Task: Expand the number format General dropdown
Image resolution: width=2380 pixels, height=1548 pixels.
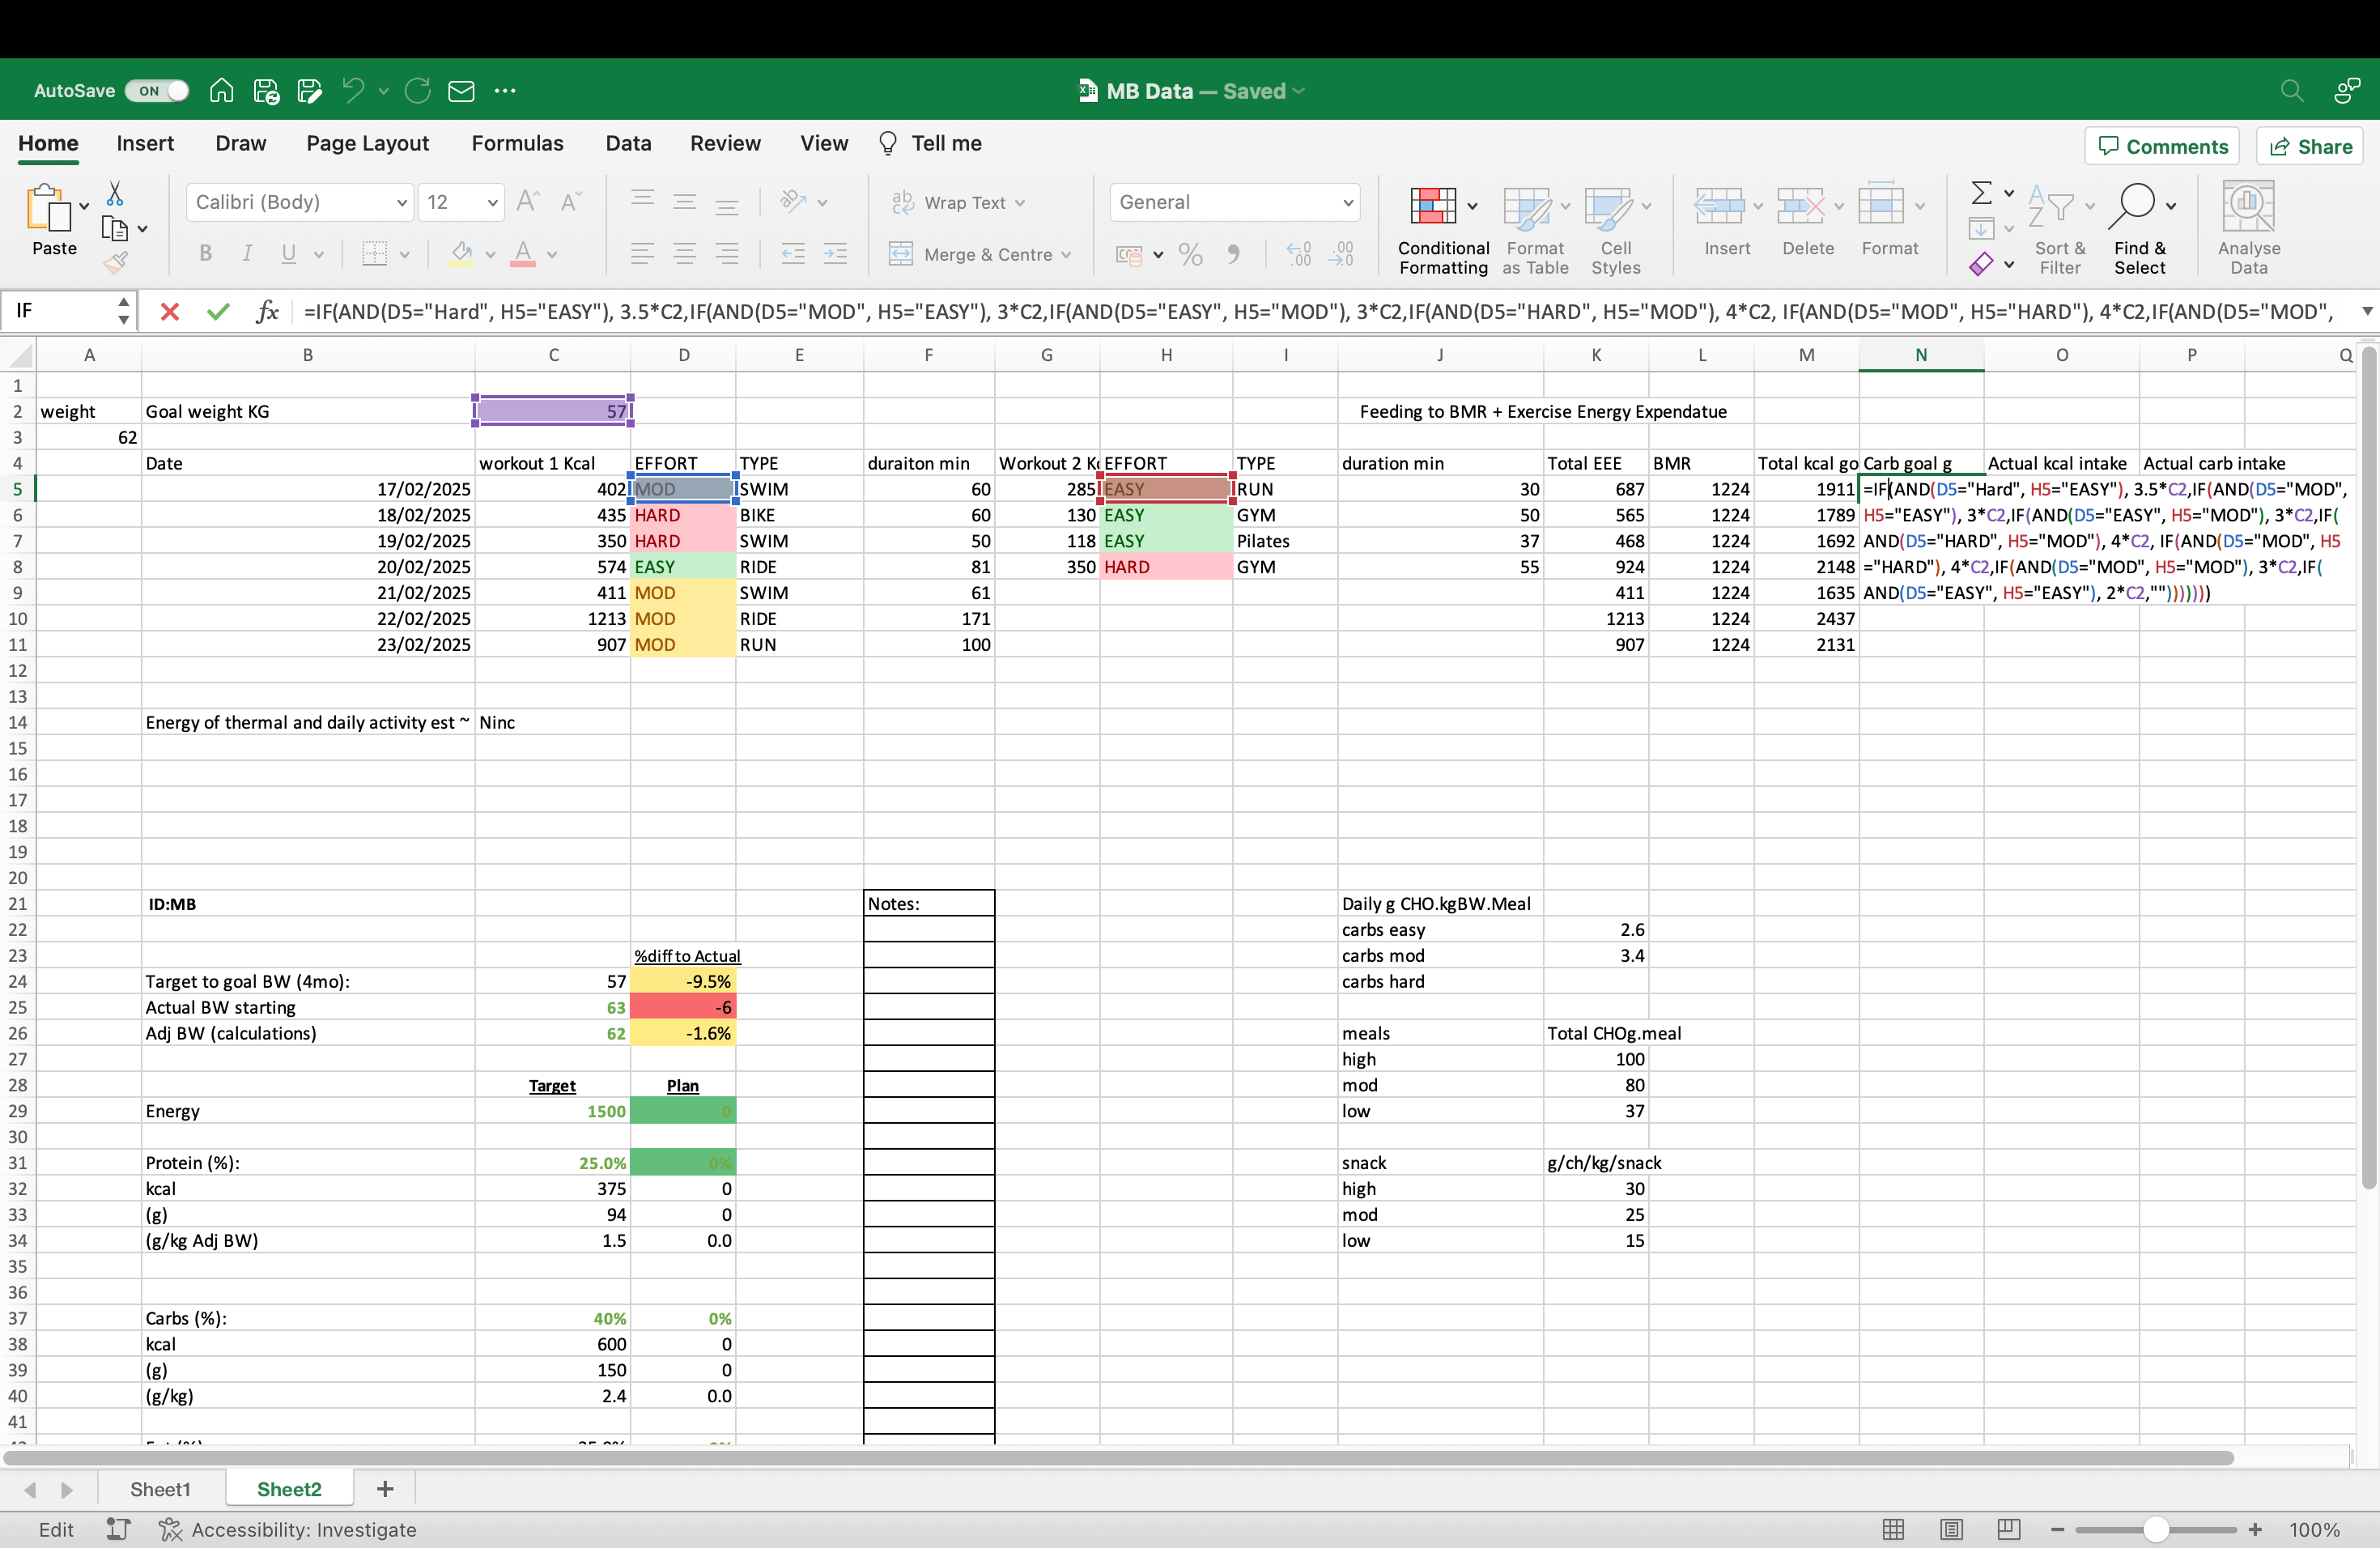Action: [1347, 203]
